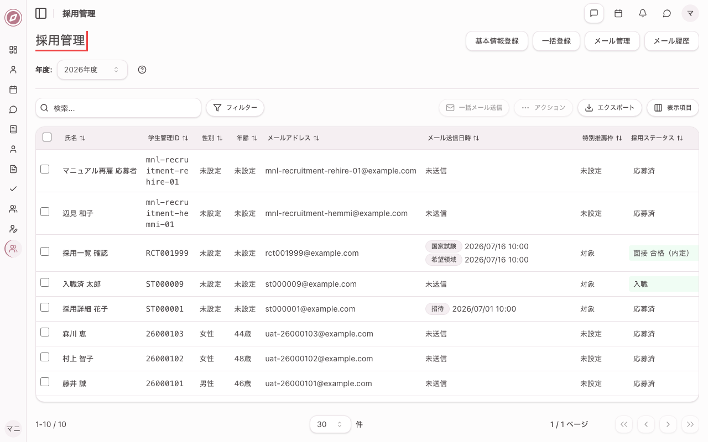Click the 国家試験 mail tag
The image size is (708, 442).
pos(444,246)
